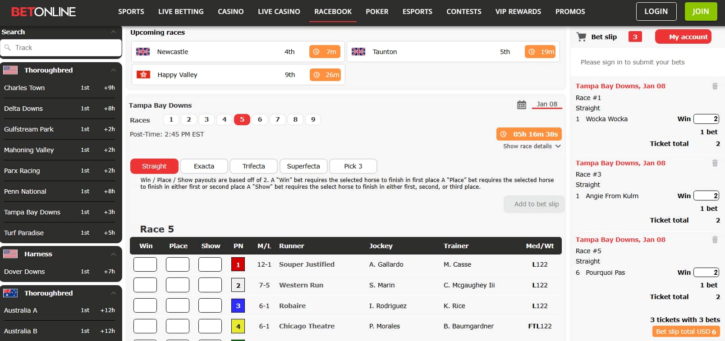Check the Win box for Robaire

[145, 306]
